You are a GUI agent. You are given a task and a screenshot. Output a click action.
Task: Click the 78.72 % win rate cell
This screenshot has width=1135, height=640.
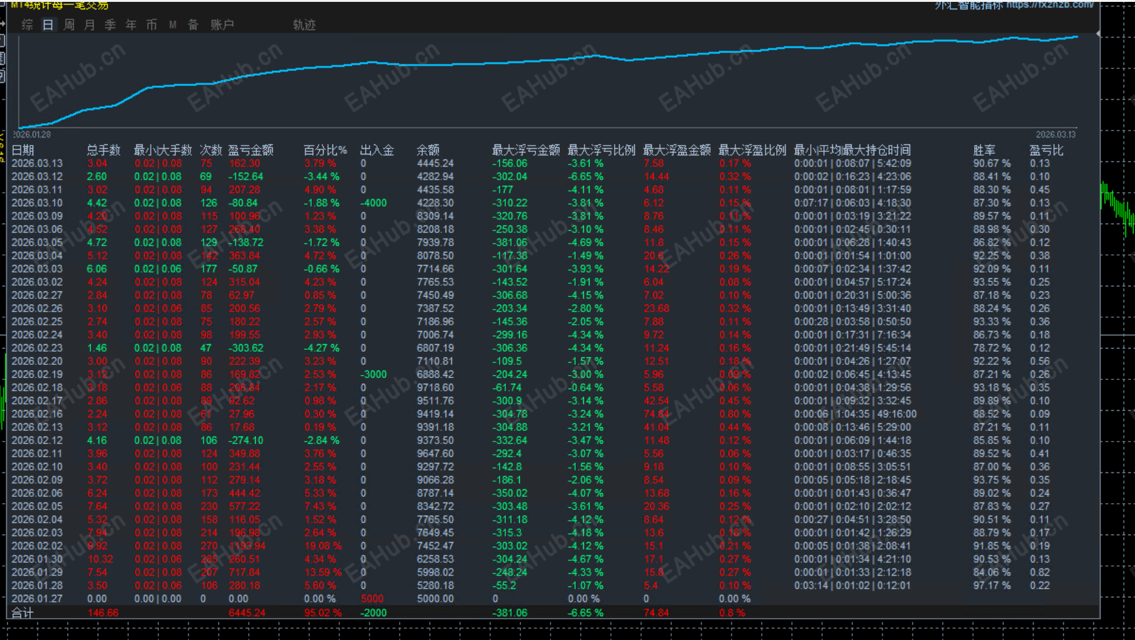click(992, 348)
